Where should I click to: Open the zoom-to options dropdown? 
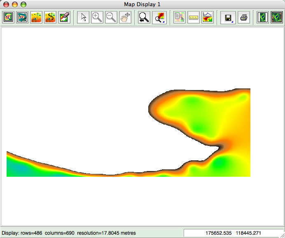click(x=159, y=17)
